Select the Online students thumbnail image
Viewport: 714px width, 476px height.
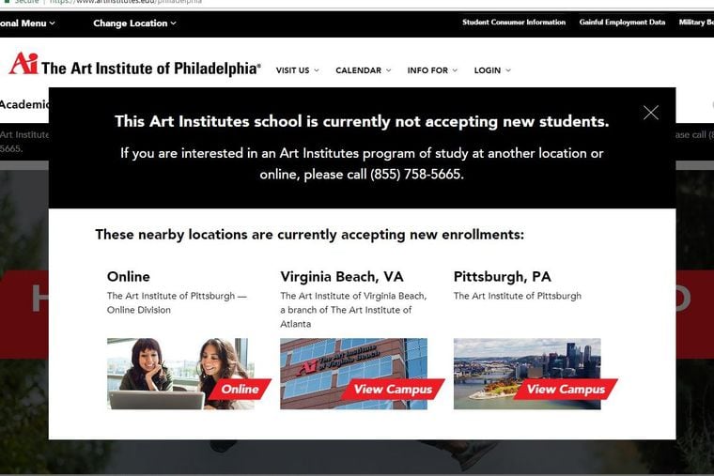pos(180,374)
